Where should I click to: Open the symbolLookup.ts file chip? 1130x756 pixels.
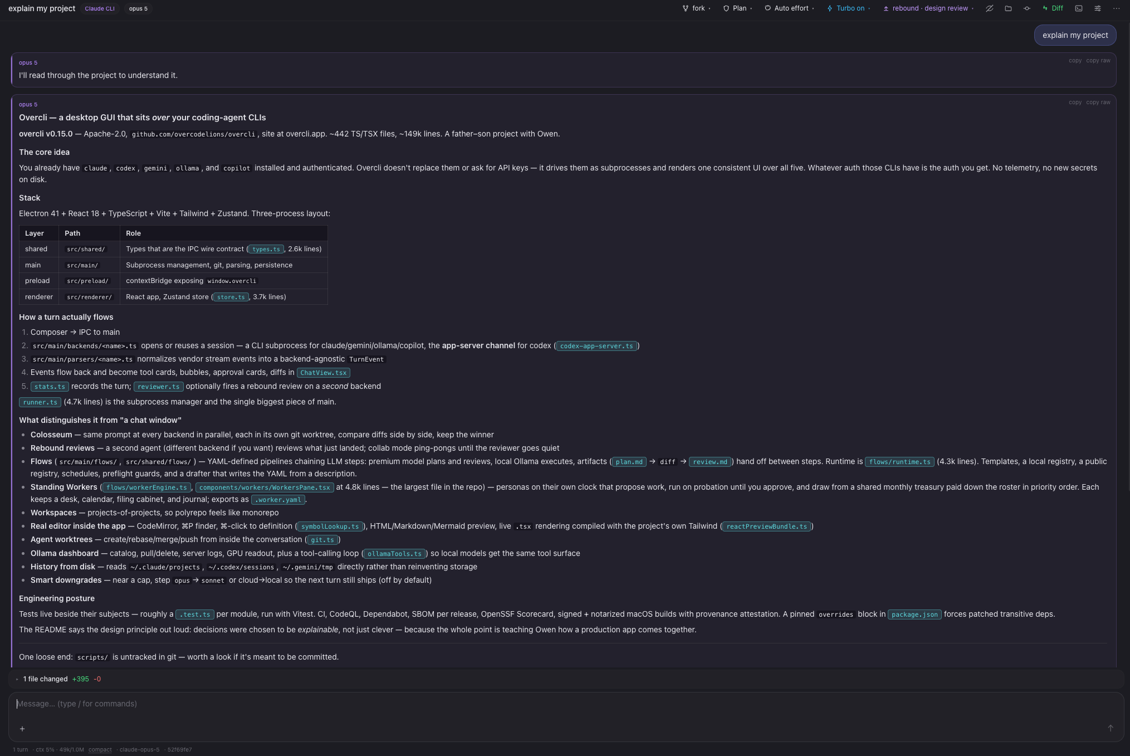(330, 526)
